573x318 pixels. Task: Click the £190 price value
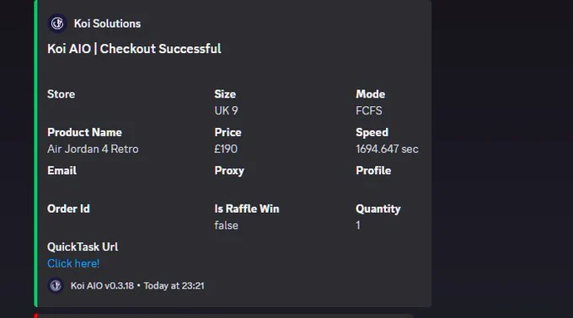coord(226,149)
